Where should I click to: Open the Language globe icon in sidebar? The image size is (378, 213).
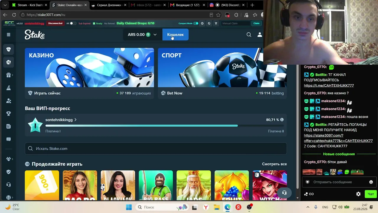pos(9,197)
